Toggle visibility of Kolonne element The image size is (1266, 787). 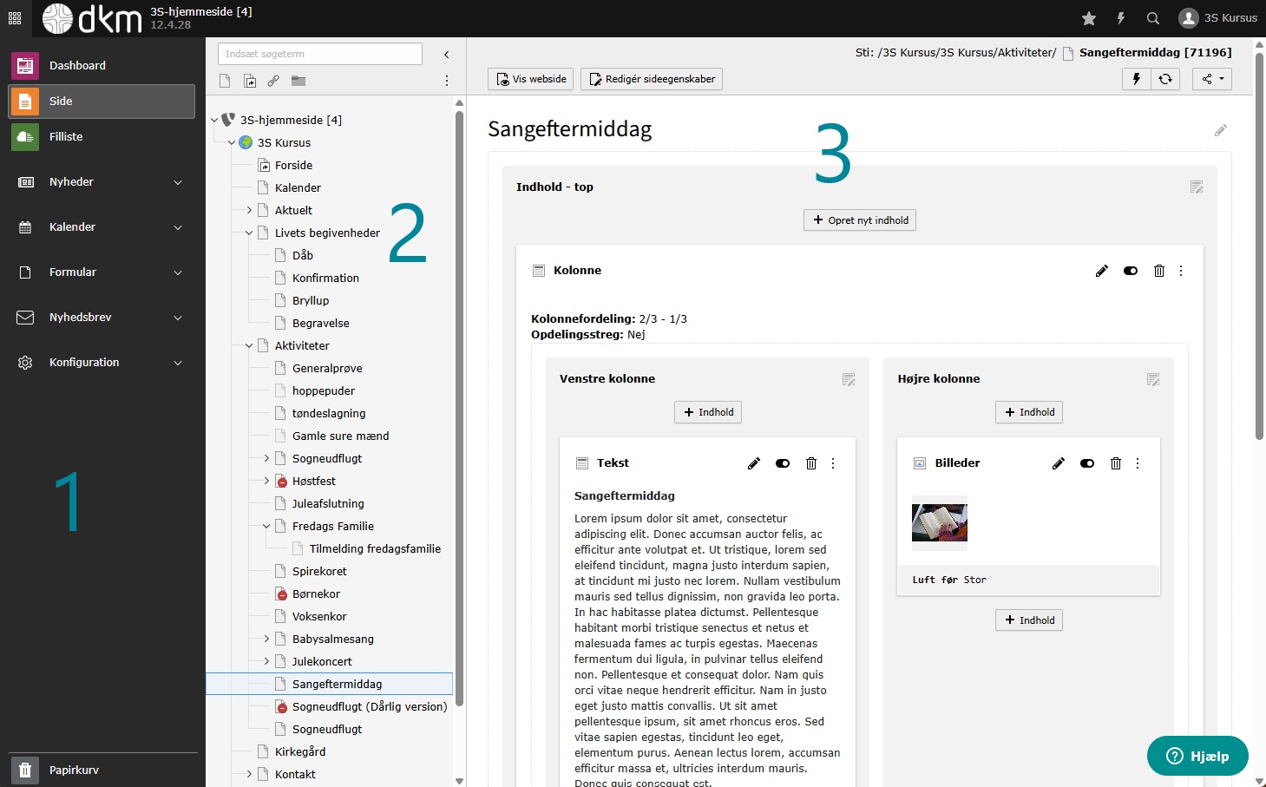[1131, 271]
